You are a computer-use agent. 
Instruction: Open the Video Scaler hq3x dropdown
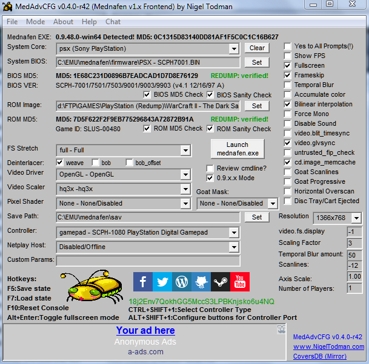pyautogui.click(x=185, y=189)
